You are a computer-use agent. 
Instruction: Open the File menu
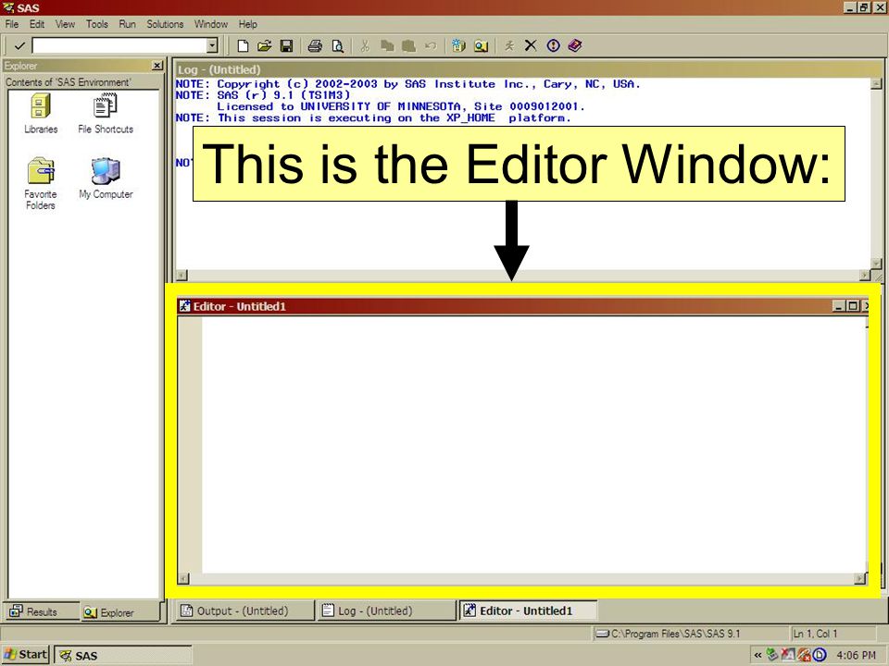(12, 24)
